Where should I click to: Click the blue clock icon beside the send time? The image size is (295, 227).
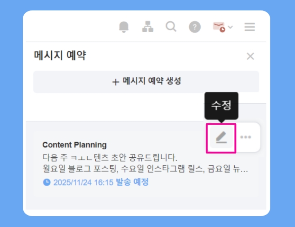point(46,182)
